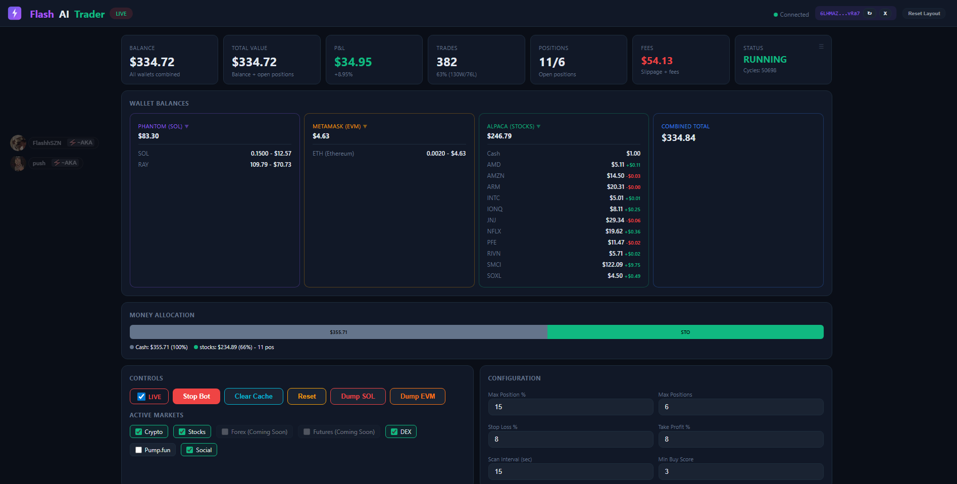Open the Status card hamburger menu icon
This screenshot has height=484, width=957.
[821, 46]
